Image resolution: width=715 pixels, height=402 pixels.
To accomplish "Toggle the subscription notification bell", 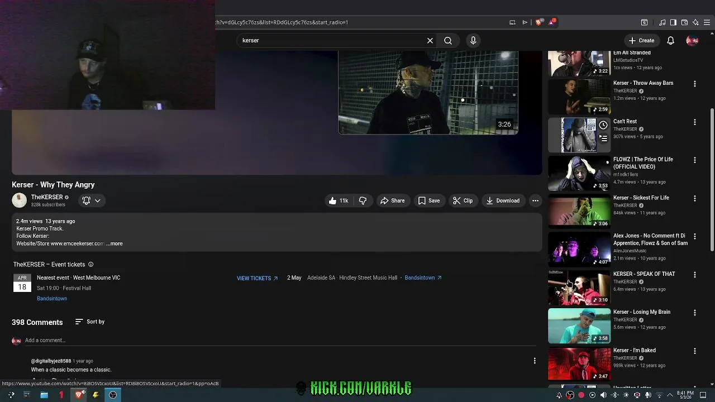I will pos(87,200).
